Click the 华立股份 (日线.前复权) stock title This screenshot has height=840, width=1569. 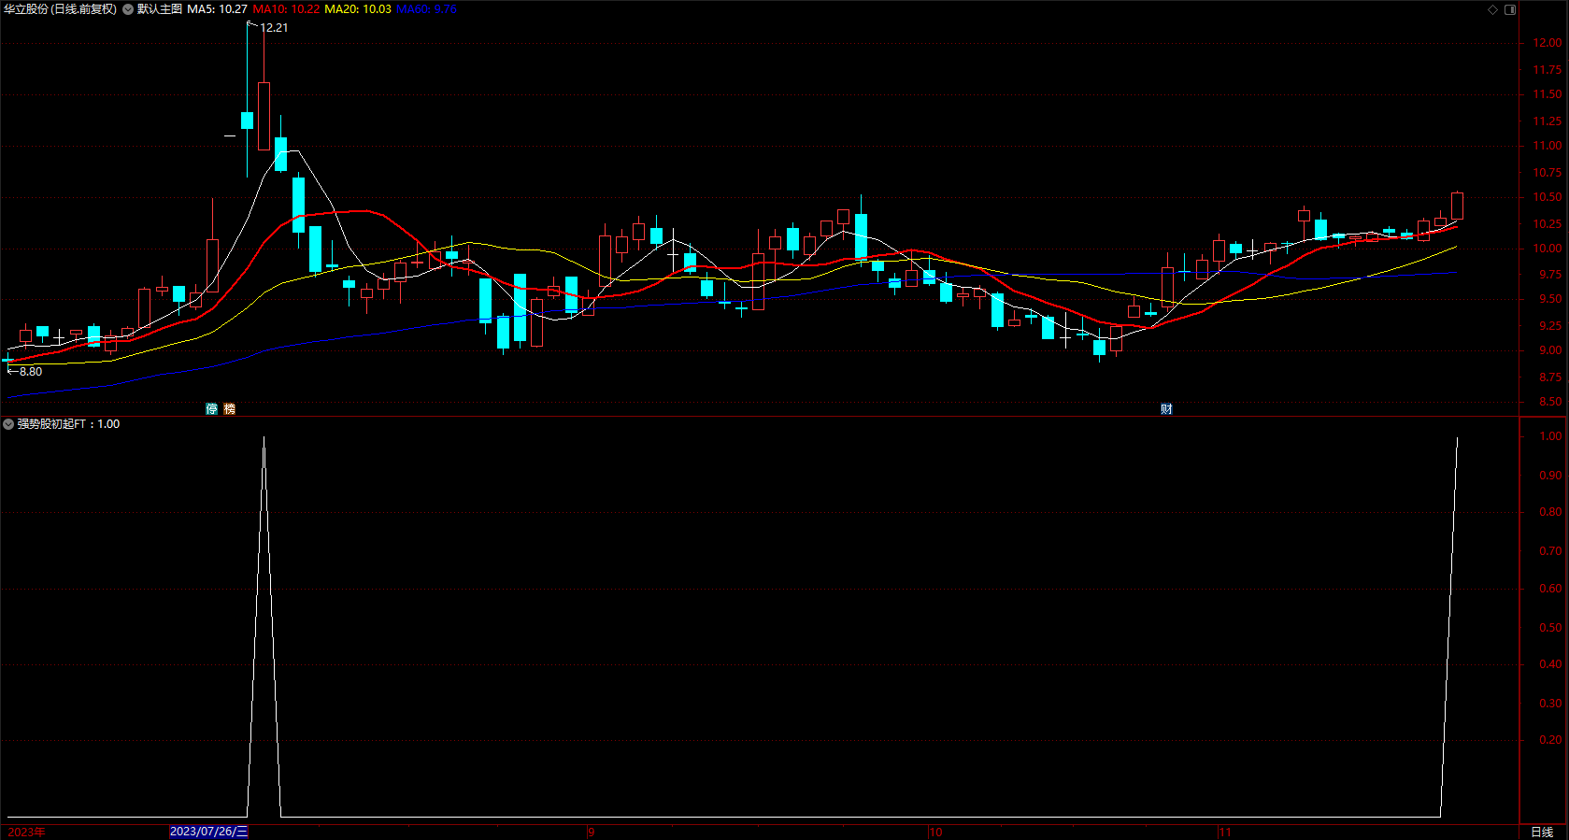click(60, 9)
